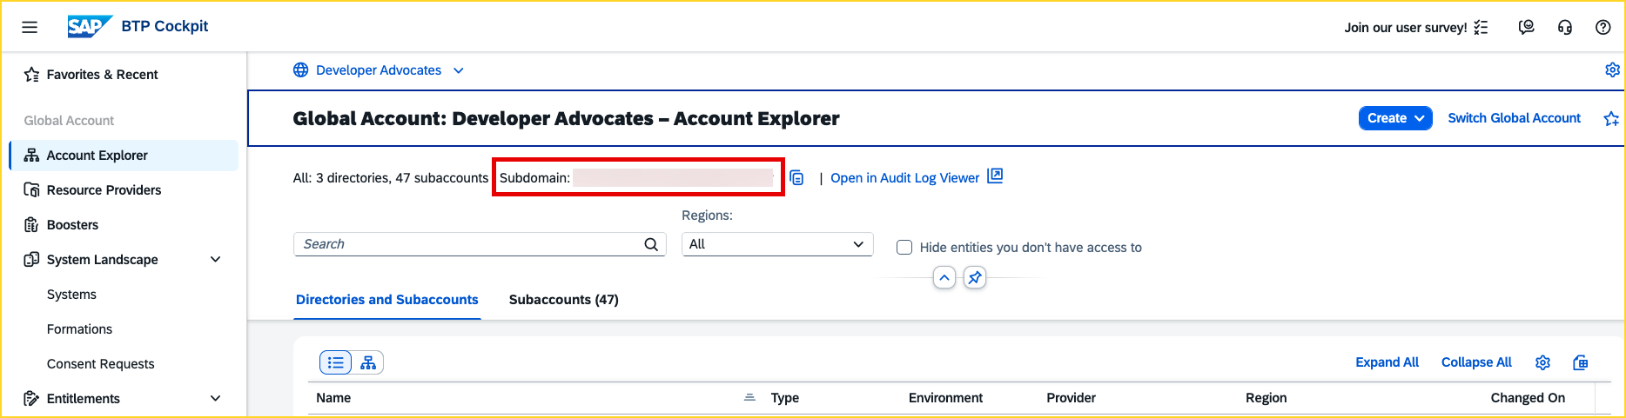
Task: Click the Account Explorer sidebar icon
Action: coord(31,156)
